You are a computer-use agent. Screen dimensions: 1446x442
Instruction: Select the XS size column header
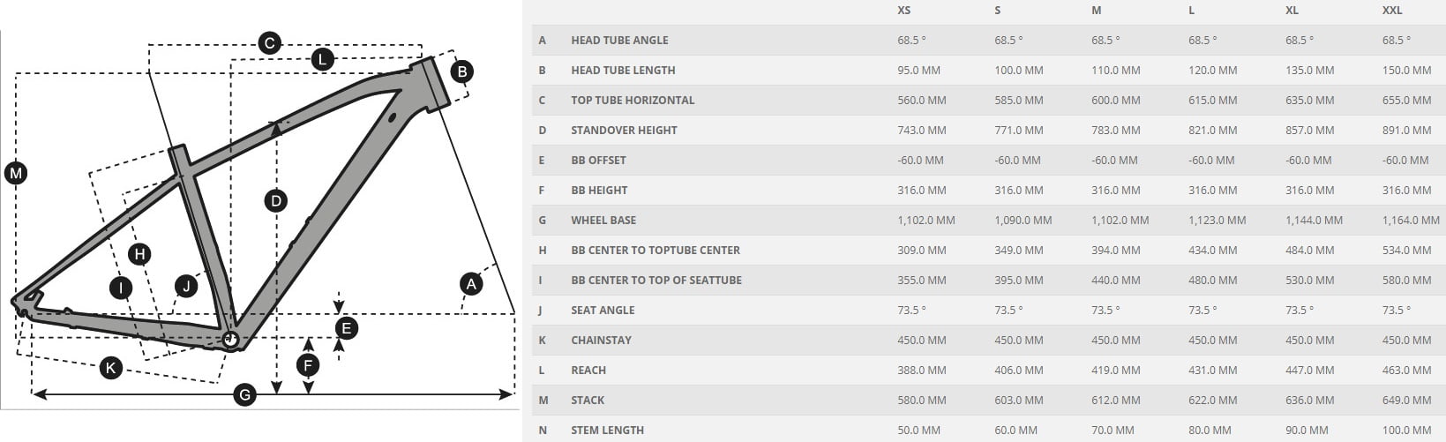(x=904, y=11)
